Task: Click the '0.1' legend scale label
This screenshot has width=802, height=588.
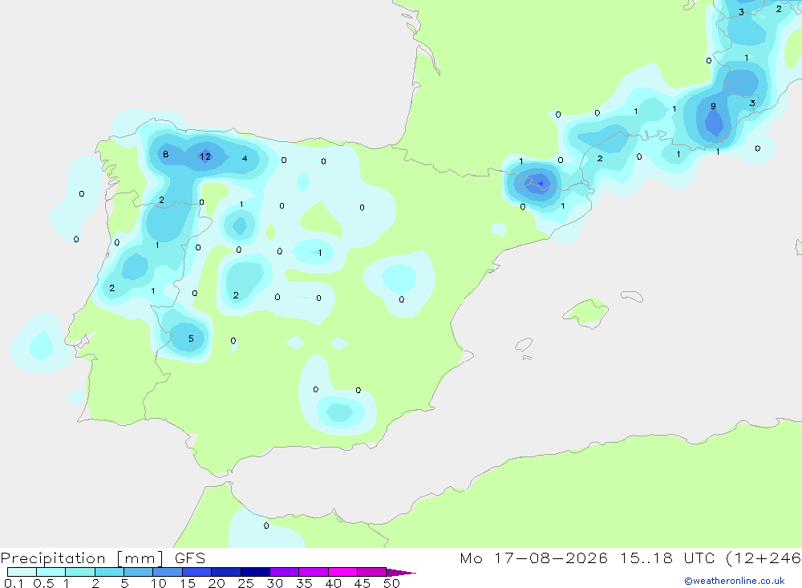Action: (x=14, y=583)
